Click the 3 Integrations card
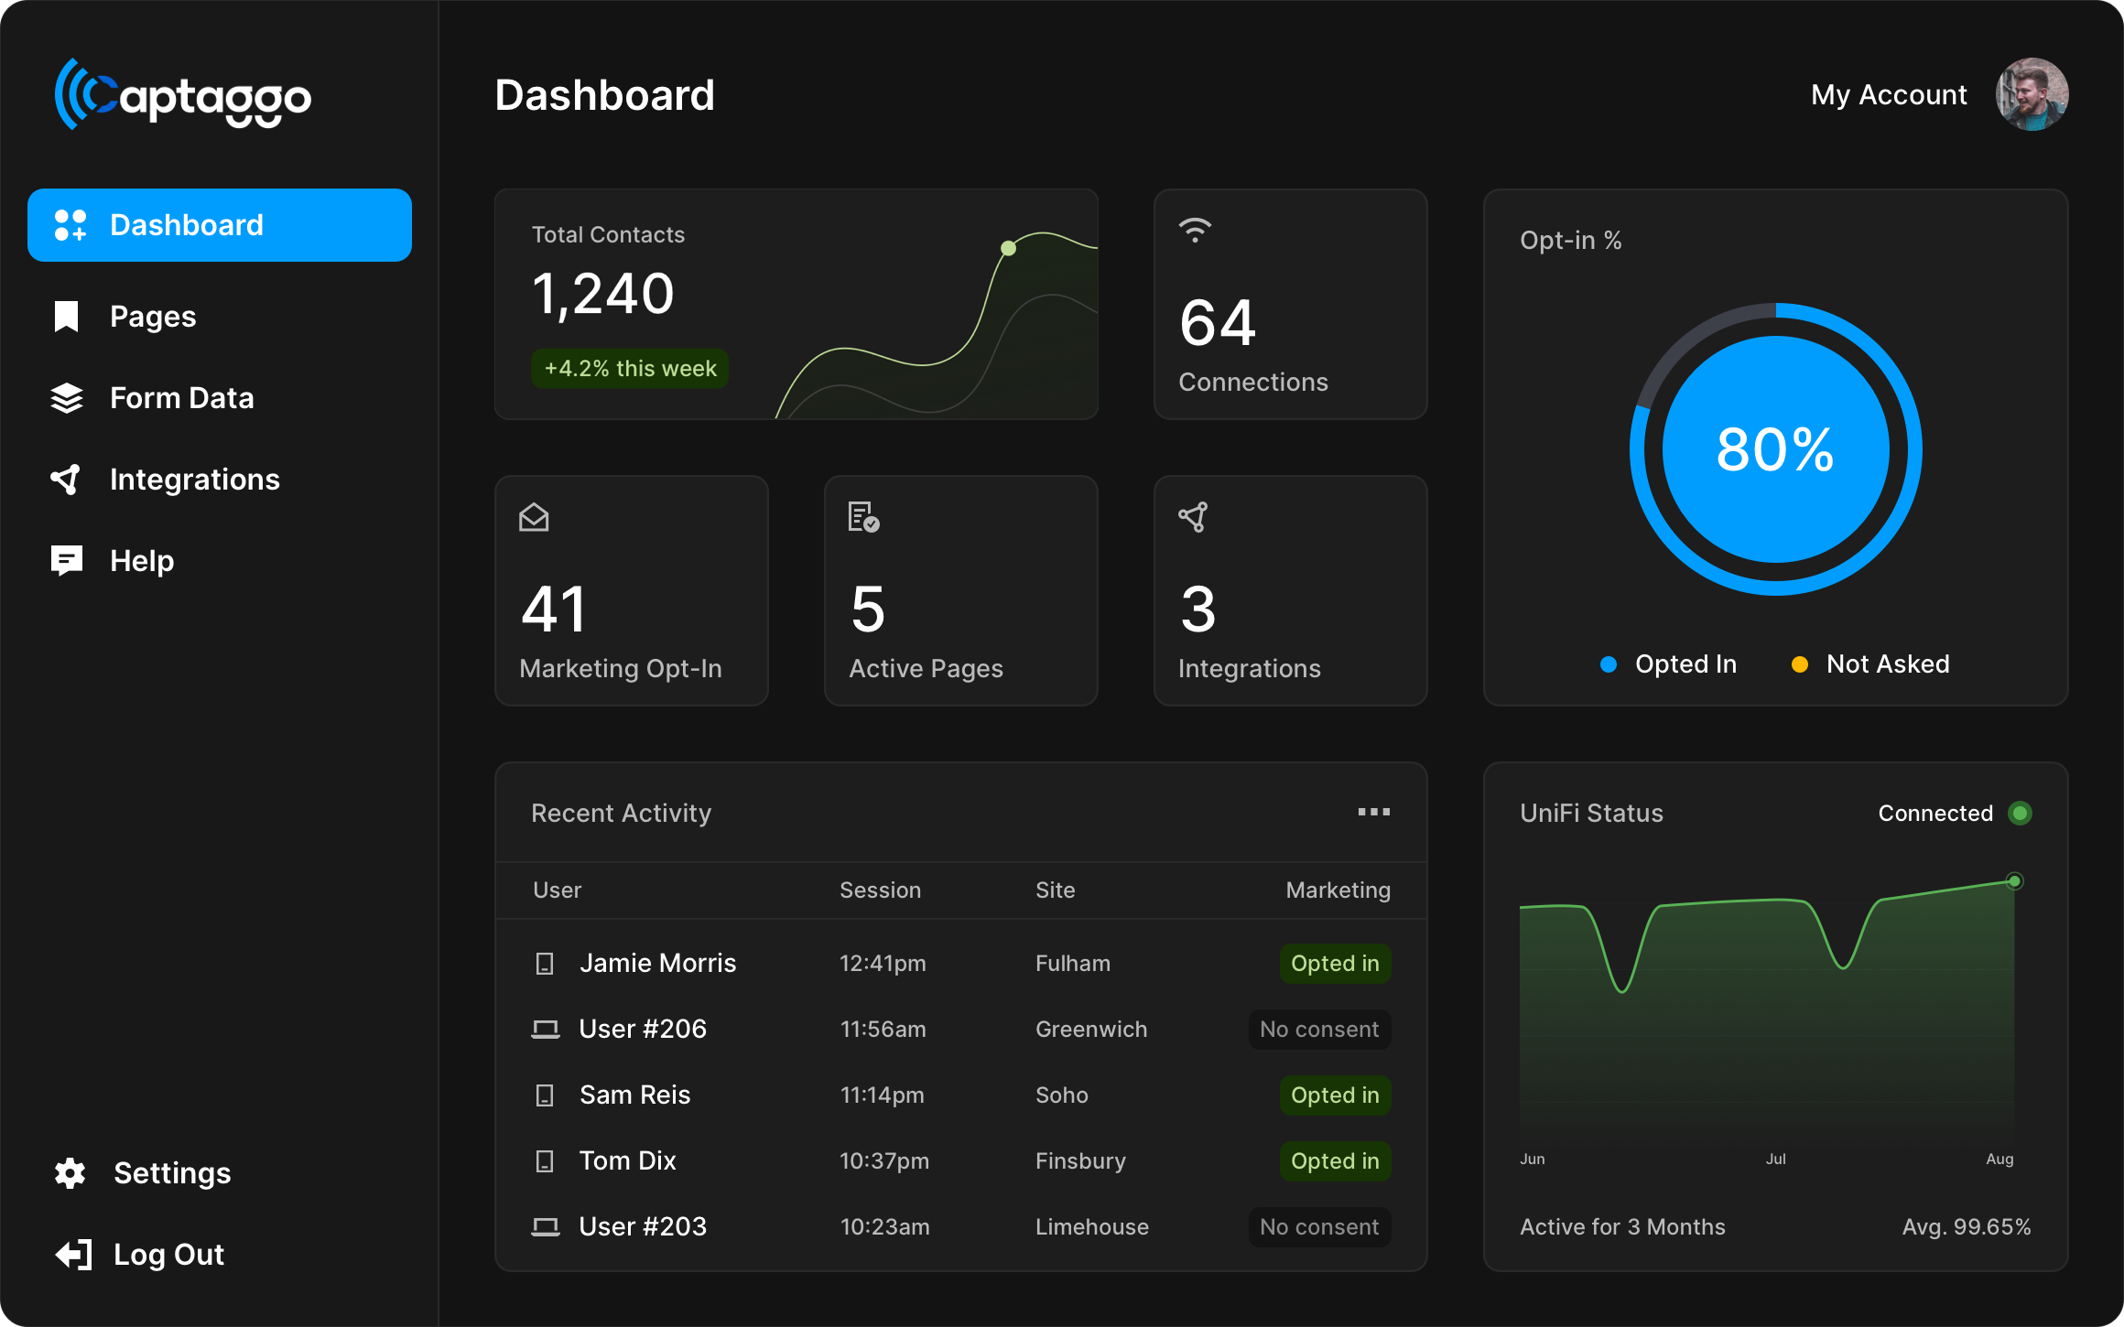The width and height of the screenshot is (2124, 1327). click(1290, 590)
